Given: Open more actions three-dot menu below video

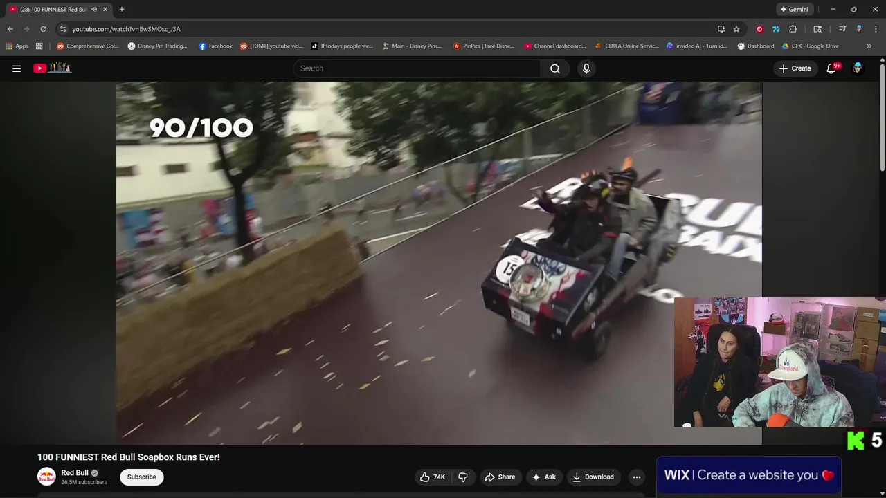Looking at the screenshot, I should pos(637,477).
